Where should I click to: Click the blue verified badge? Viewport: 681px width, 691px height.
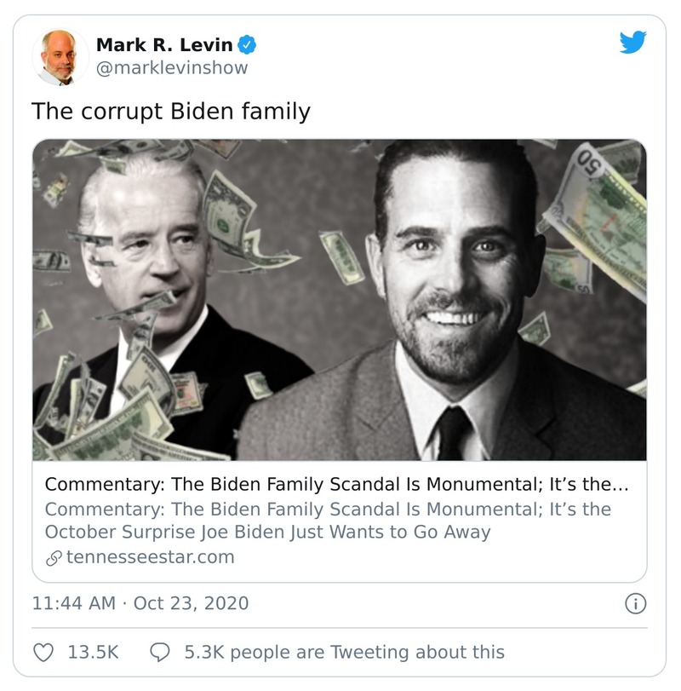(x=251, y=44)
